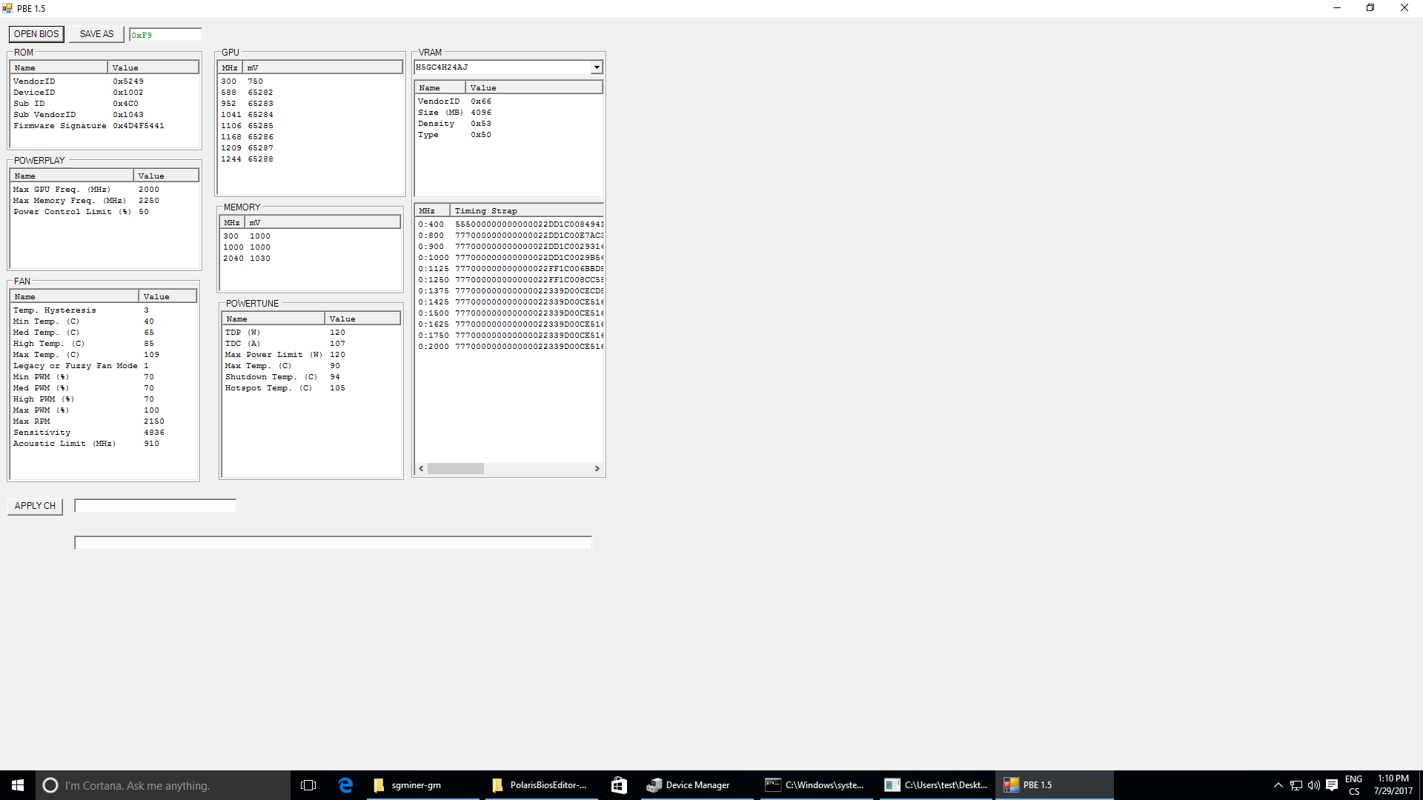The height and width of the screenshot is (800, 1423).
Task: Click the timing strap scrollbar left arrow
Action: [422, 469]
